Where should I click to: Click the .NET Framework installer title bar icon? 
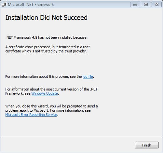pyautogui.click(x=4, y=5)
